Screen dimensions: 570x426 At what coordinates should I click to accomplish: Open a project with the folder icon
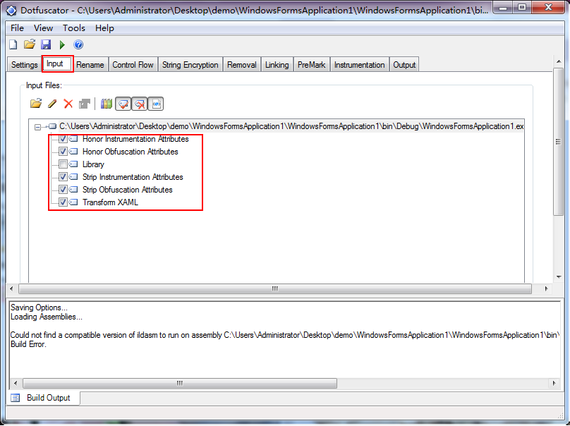[30, 44]
